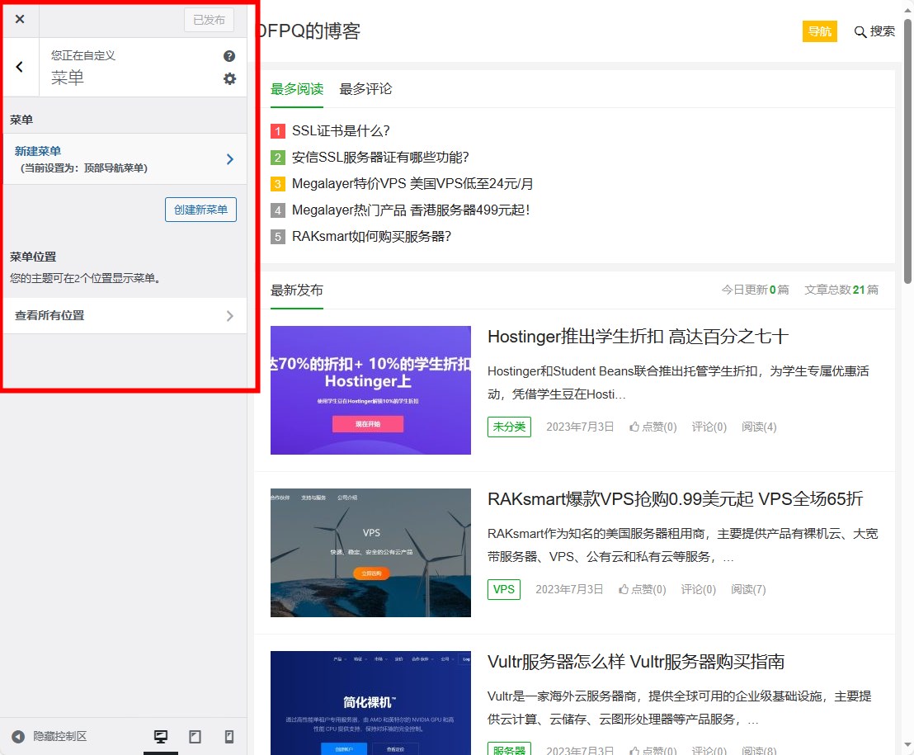914x755 pixels.
Task: Click chevron beside 查看所有位置
Action: 229,316
